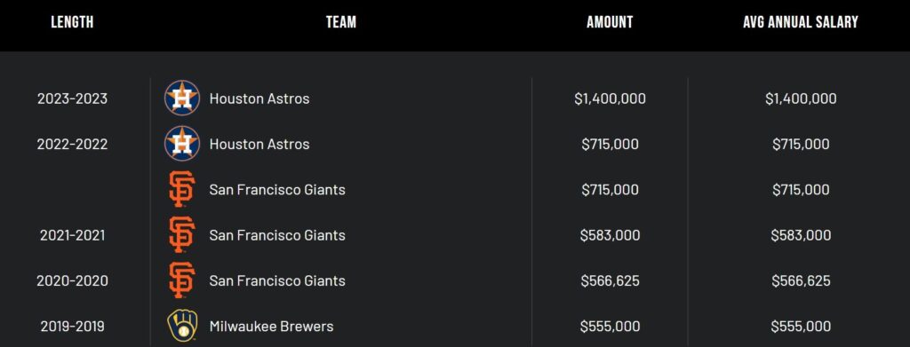Sort by the AMOUNT column header
The width and height of the screenshot is (910, 347).
(610, 22)
